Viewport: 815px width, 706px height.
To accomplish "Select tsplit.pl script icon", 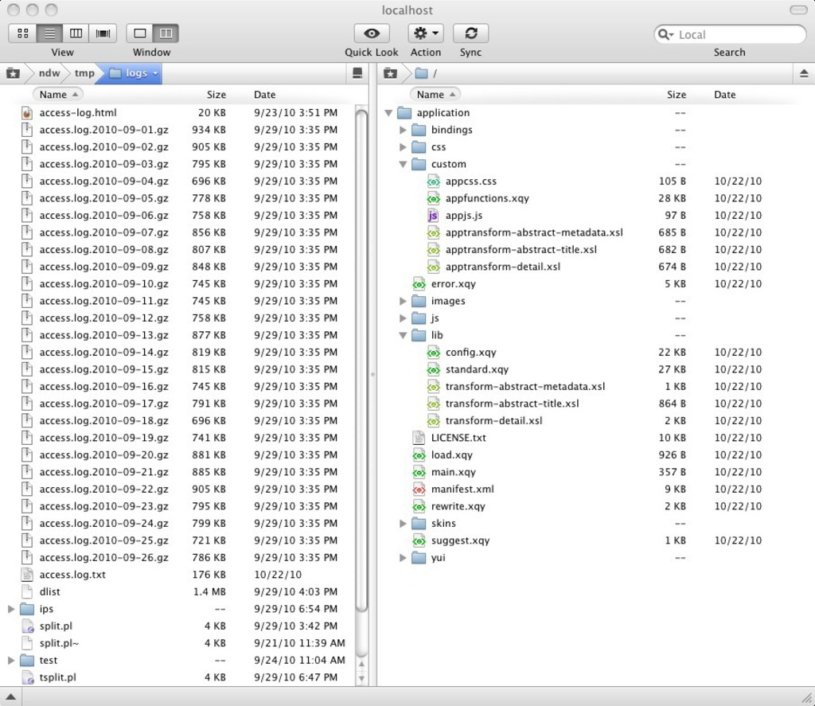I will click(27, 677).
